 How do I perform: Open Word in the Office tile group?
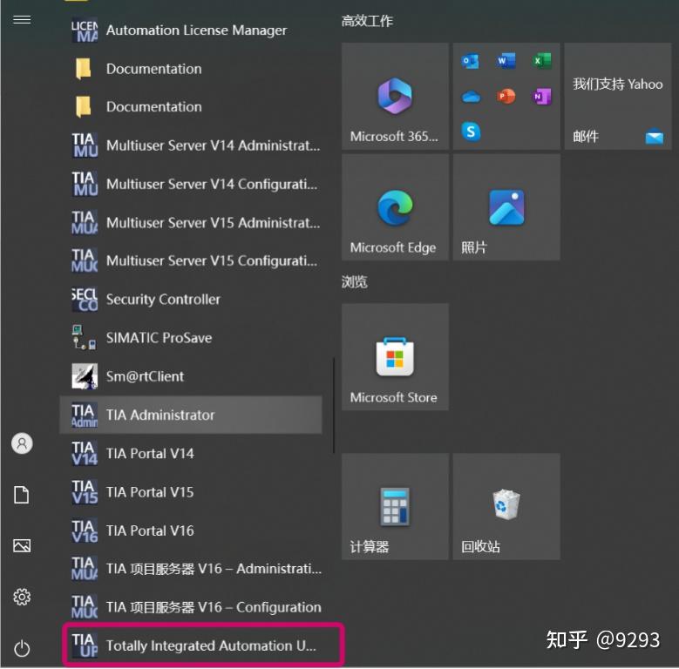pos(506,61)
